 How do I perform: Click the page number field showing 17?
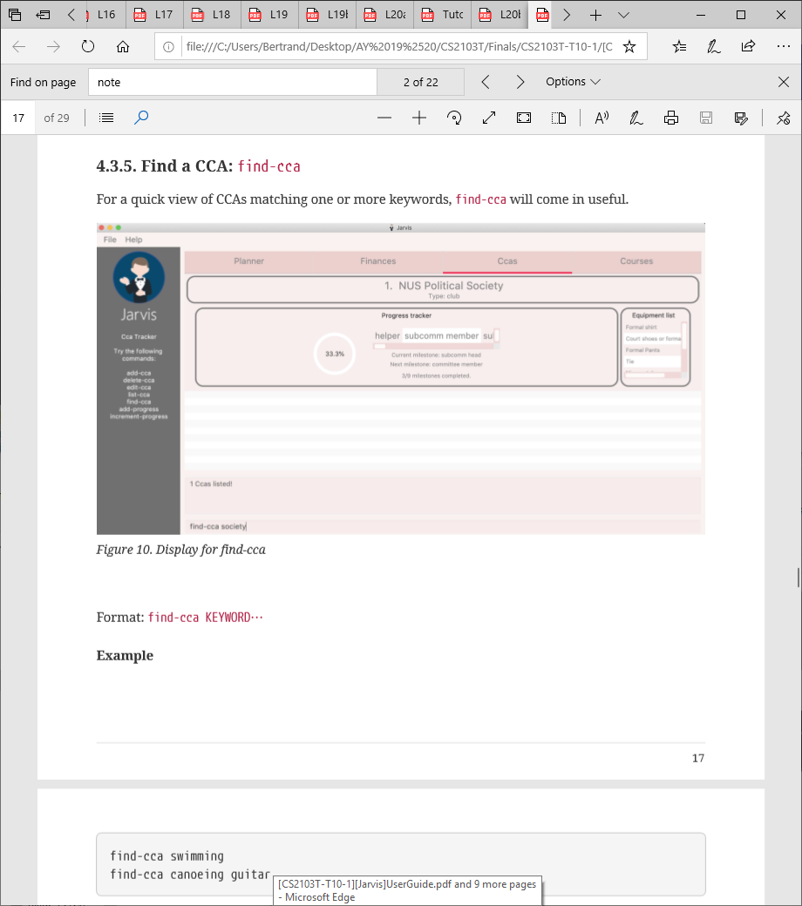point(18,118)
